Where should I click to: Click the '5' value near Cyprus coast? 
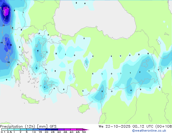pos(102,91)
